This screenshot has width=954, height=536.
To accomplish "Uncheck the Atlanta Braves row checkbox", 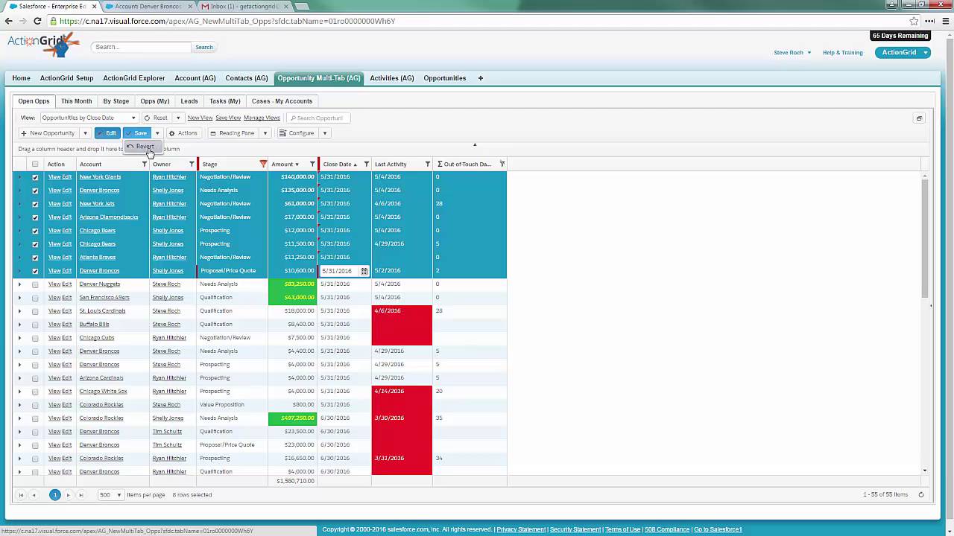I will click(x=35, y=258).
